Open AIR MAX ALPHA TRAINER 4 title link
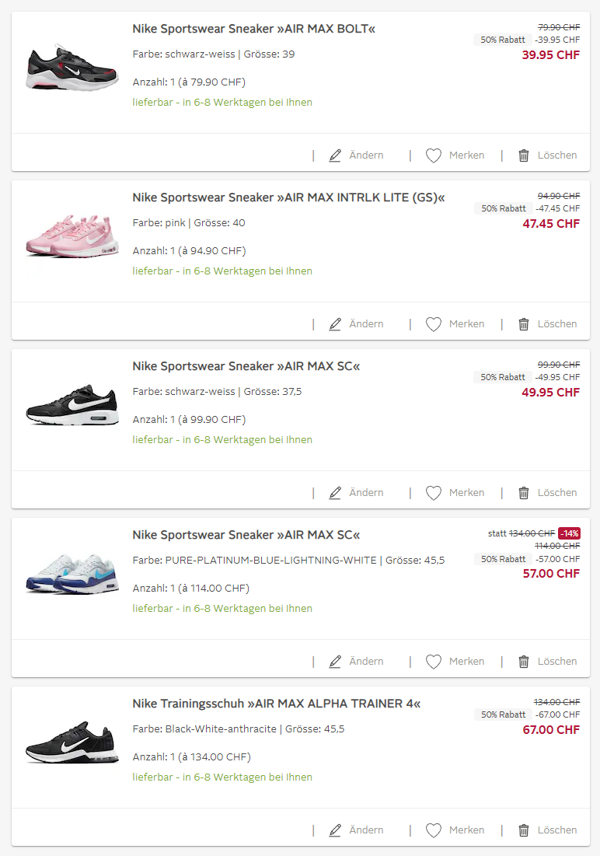This screenshot has height=856, width=600. [276, 704]
